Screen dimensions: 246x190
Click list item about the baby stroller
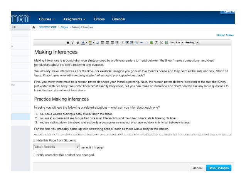(x=76, y=114)
